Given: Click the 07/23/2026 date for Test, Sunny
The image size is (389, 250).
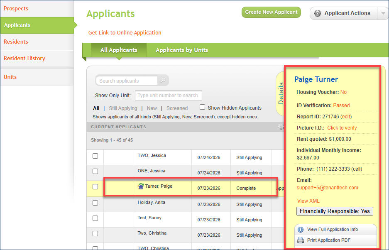Looking at the screenshot, I should (209, 220).
